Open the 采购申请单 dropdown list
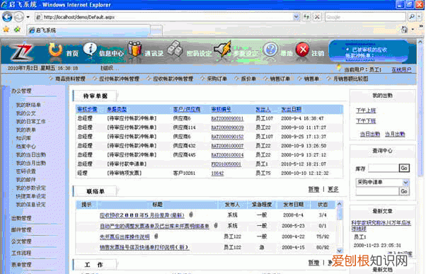This screenshot has height=274, width=426. pyautogui.click(x=405, y=183)
